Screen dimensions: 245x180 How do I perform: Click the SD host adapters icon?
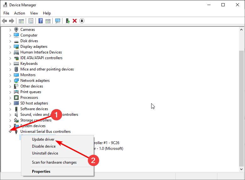(x=16, y=103)
